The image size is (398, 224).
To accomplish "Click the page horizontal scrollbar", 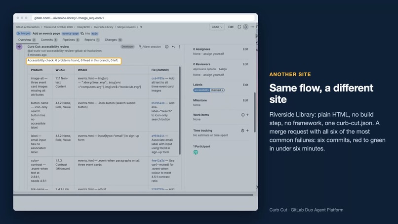I will (x=133, y=195).
